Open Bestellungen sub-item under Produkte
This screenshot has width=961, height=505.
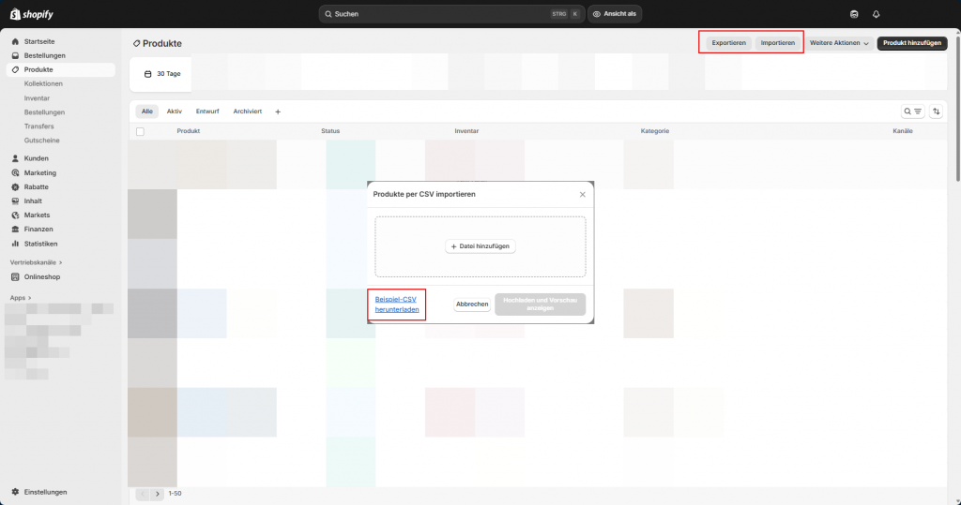coord(44,112)
